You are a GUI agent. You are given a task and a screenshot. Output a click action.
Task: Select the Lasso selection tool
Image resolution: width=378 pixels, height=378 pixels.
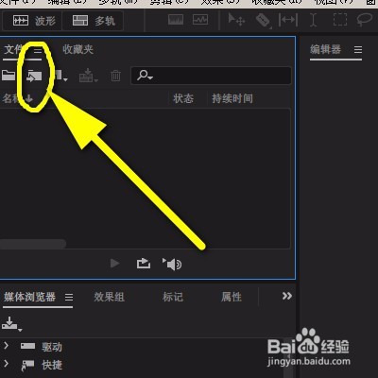click(365, 20)
